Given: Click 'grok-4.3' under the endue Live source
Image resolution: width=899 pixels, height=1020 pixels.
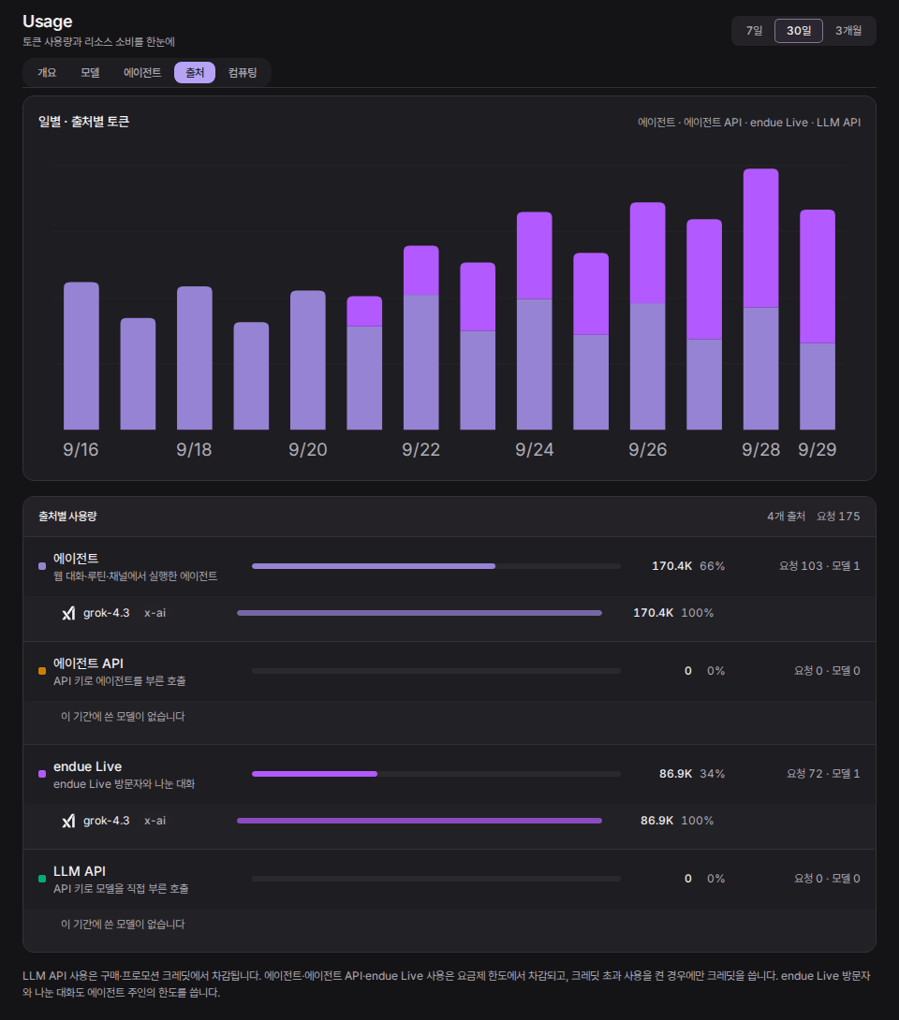Looking at the screenshot, I should click(x=106, y=821).
